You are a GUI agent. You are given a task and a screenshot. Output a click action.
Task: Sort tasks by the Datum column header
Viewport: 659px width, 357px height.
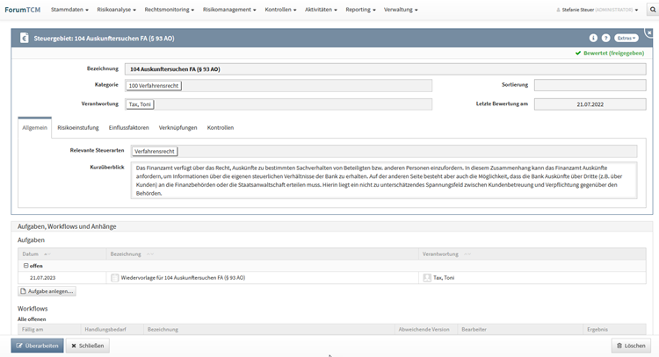click(x=31, y=253)
